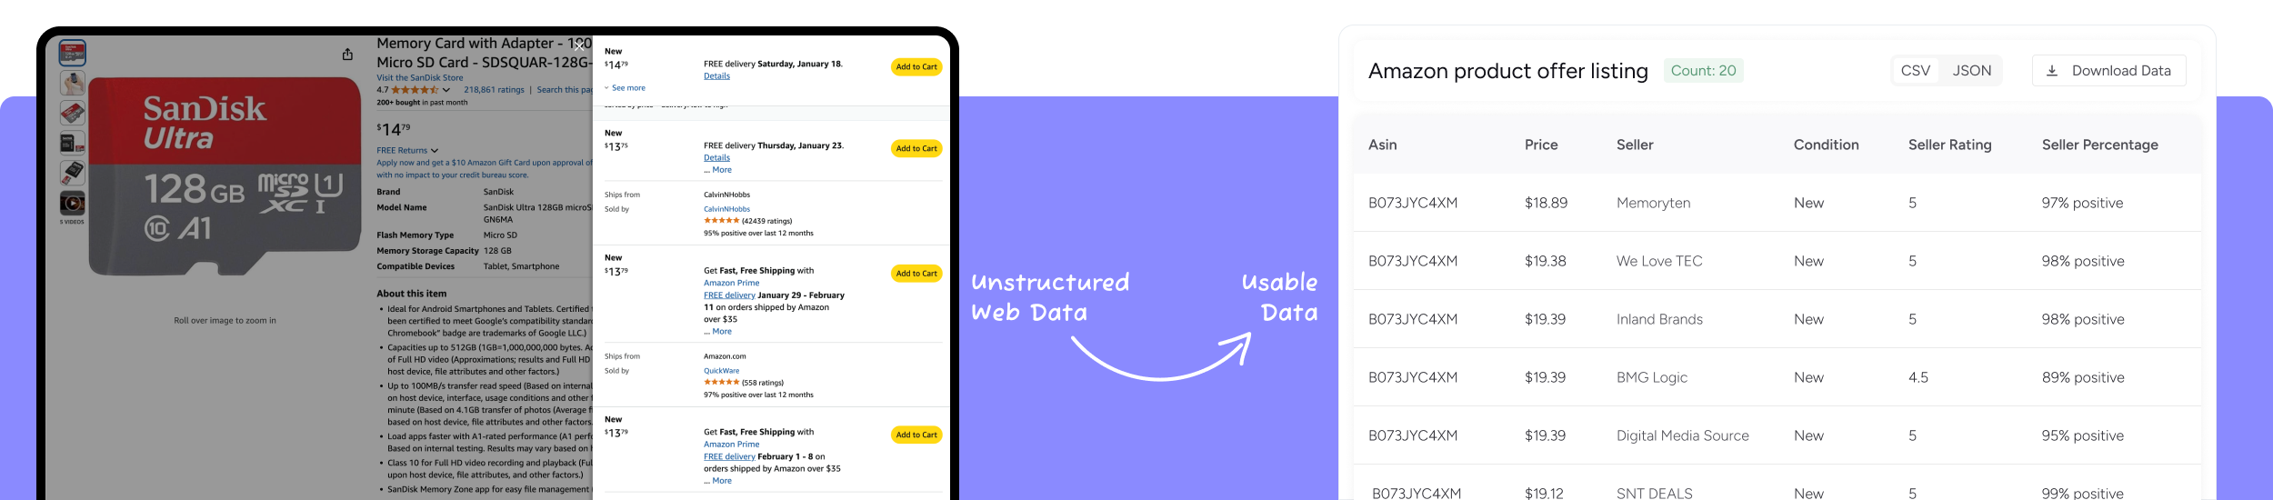Click CalvinNHobbs seller star rating
The width and height of the screenshot is (2273, 500).
[721, 221]
